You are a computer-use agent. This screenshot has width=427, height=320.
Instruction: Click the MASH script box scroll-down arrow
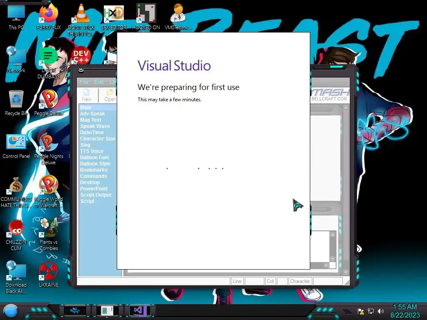(x=332, y=258)
